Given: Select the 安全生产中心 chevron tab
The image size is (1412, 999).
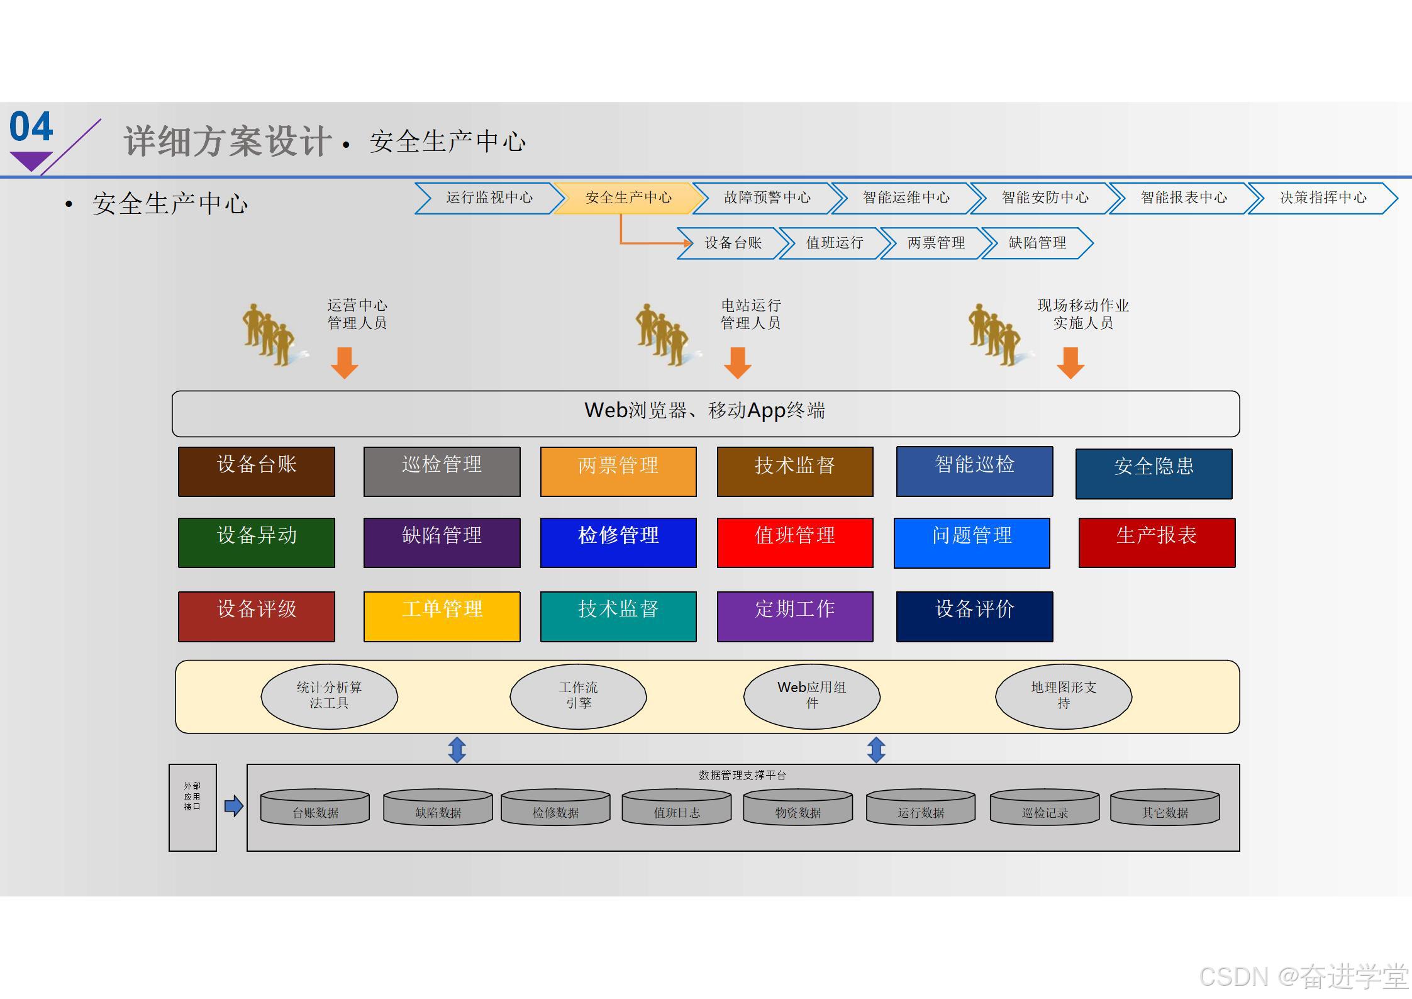Looking at the screenshot, I should pyautogui.click(x=628, y=198).
